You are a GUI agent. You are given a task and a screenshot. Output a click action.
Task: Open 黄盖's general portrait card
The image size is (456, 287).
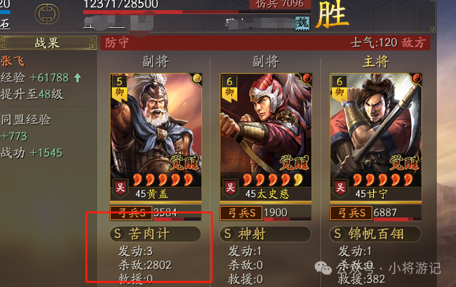tap(156, 137)
